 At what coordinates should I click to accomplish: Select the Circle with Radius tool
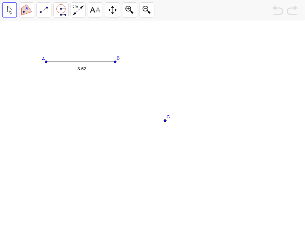pyautogui.click(x=61, y=10)
